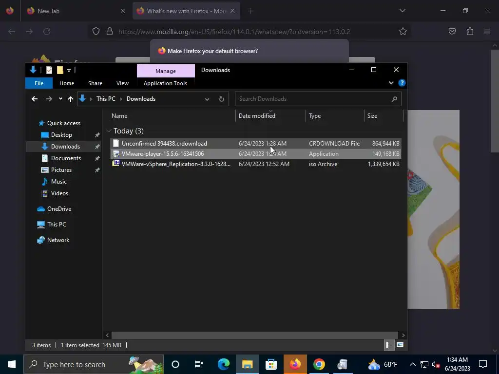Open Customize Quick Access Toolbar dropdown
This screenshot has height=374, width=499.
click(x=69, y=70)
